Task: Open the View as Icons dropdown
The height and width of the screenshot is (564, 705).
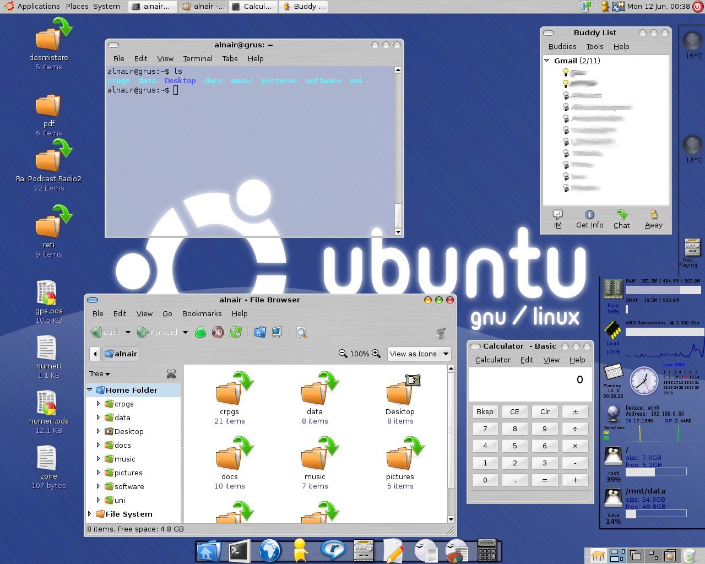Action: 419,354
